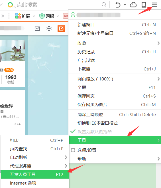Expand the 帮助 submenu
This screenshot has width=161, height=188.
(x=115, y=159)
